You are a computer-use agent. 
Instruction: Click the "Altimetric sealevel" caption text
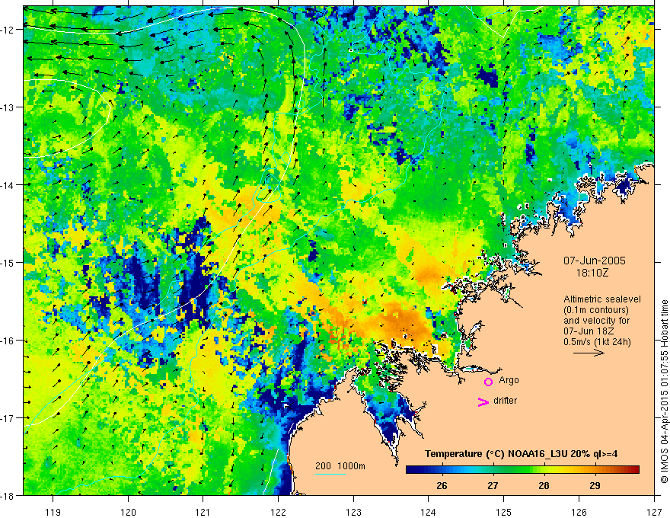(x=602, y=299)
